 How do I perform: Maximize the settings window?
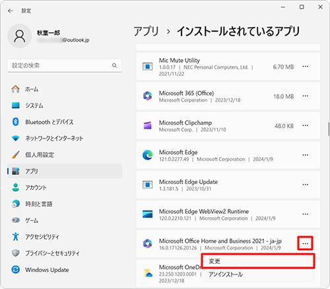pyautogui.click(x=302, y=7)
